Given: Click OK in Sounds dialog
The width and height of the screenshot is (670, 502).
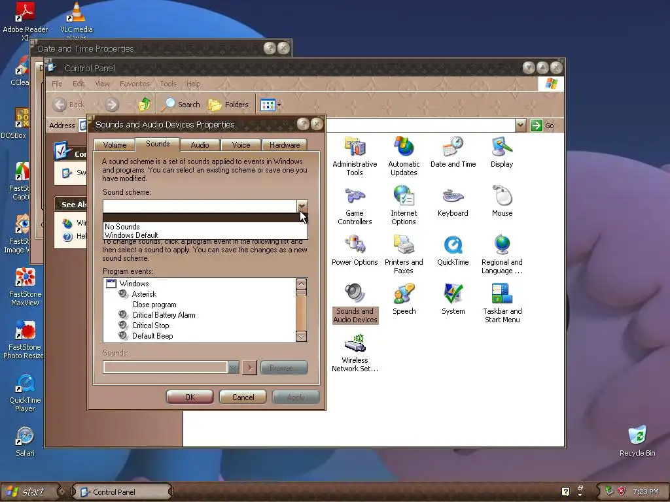Looking at the screenshot, I should (x=190, y=397).
